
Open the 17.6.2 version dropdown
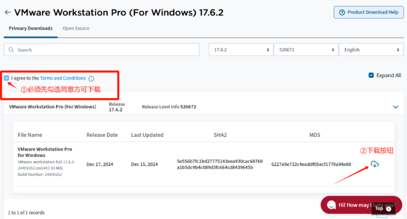(241, 49)
